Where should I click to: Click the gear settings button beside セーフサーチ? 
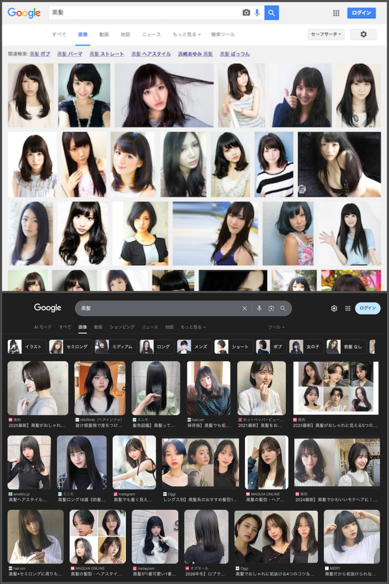363,34
